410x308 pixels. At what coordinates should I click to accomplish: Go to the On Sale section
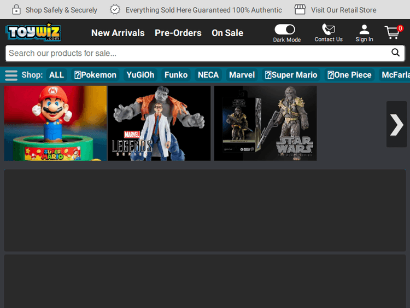pos(227,33)
